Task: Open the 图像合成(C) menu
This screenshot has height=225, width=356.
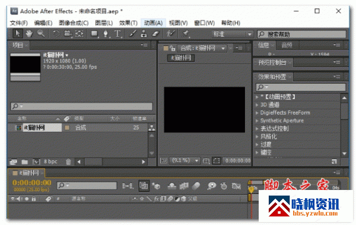Action: coord(74,23)
